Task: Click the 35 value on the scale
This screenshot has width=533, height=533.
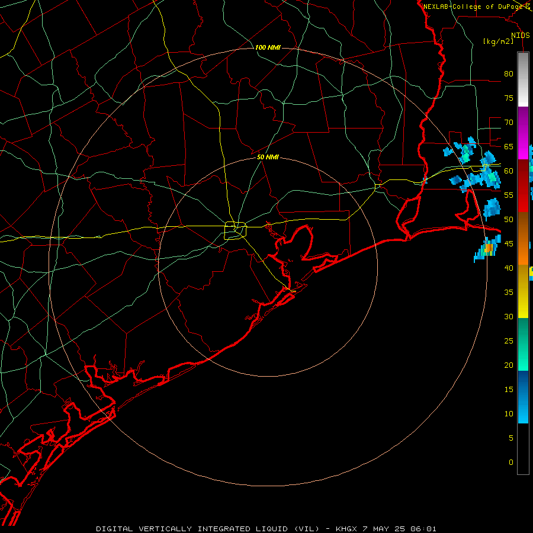Action: click(x=509, y=293)
